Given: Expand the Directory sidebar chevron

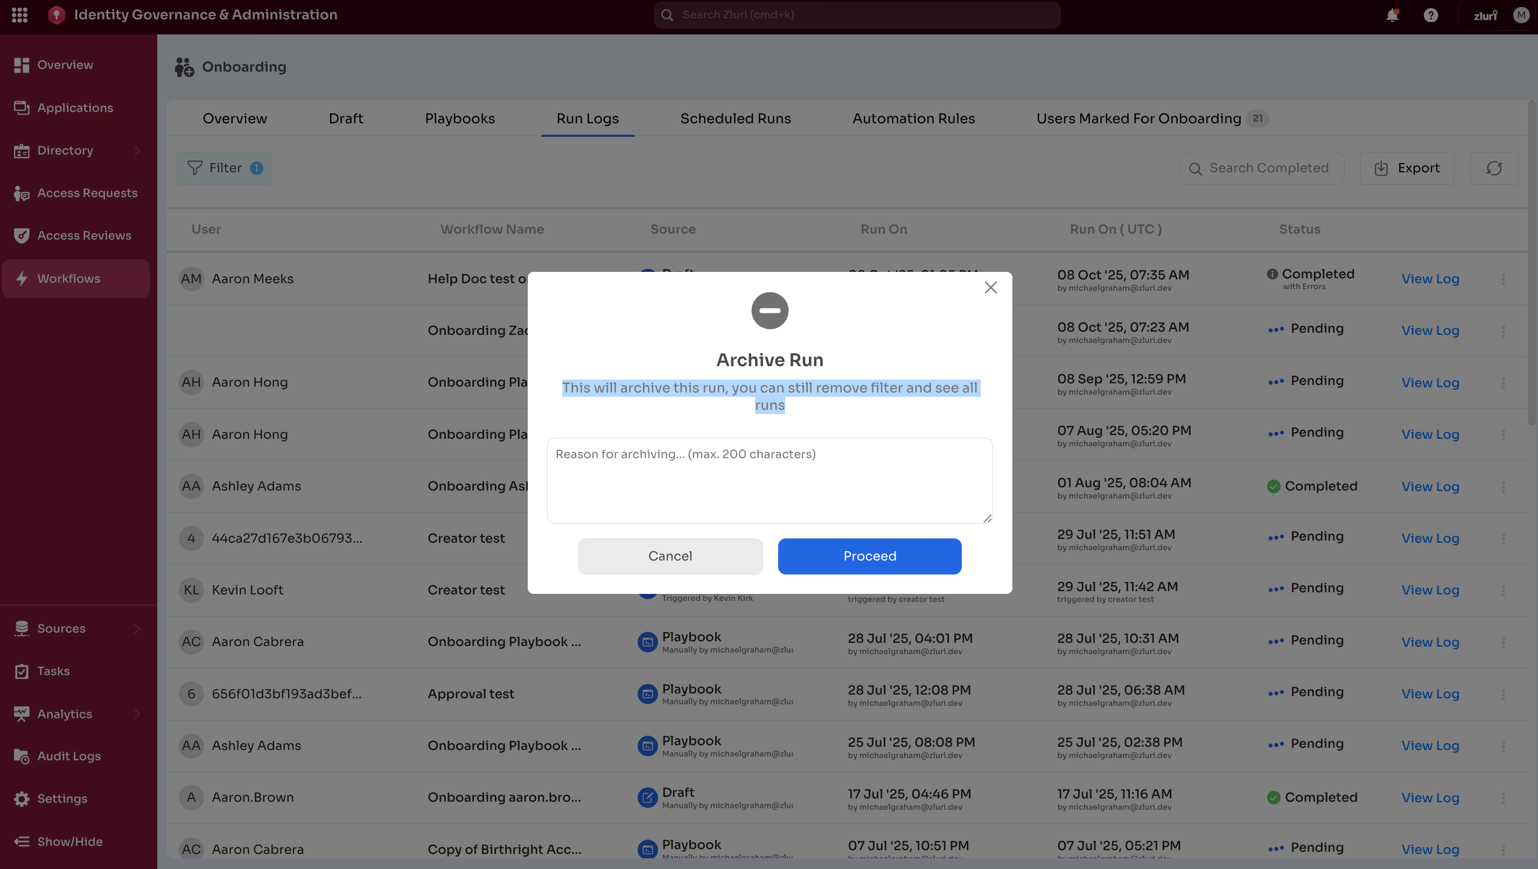Looking at the screenshot, I should tap(137, 150).
